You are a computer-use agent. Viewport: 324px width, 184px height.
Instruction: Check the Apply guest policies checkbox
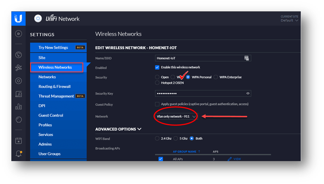tap(157, 104)
